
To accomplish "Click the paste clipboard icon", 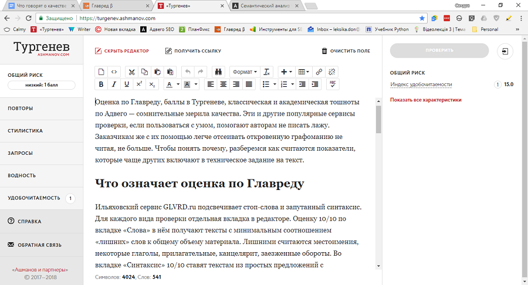I will [x=157, y=72].
